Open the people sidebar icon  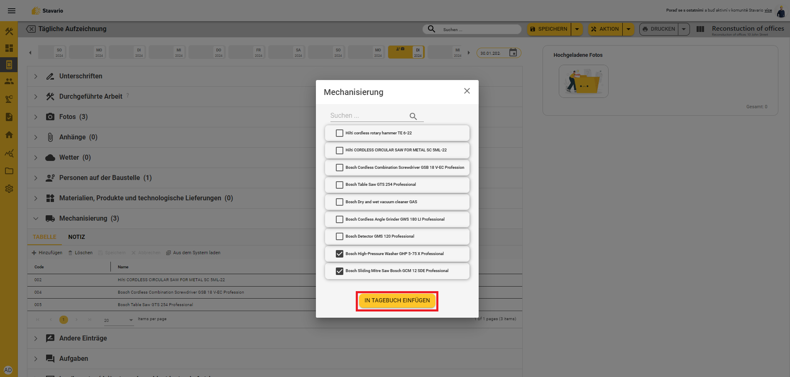9,81
